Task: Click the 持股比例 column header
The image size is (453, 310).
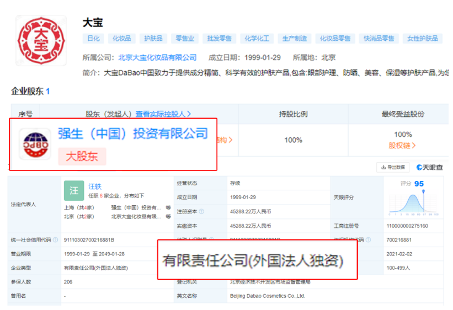Action: click(293, 114)
